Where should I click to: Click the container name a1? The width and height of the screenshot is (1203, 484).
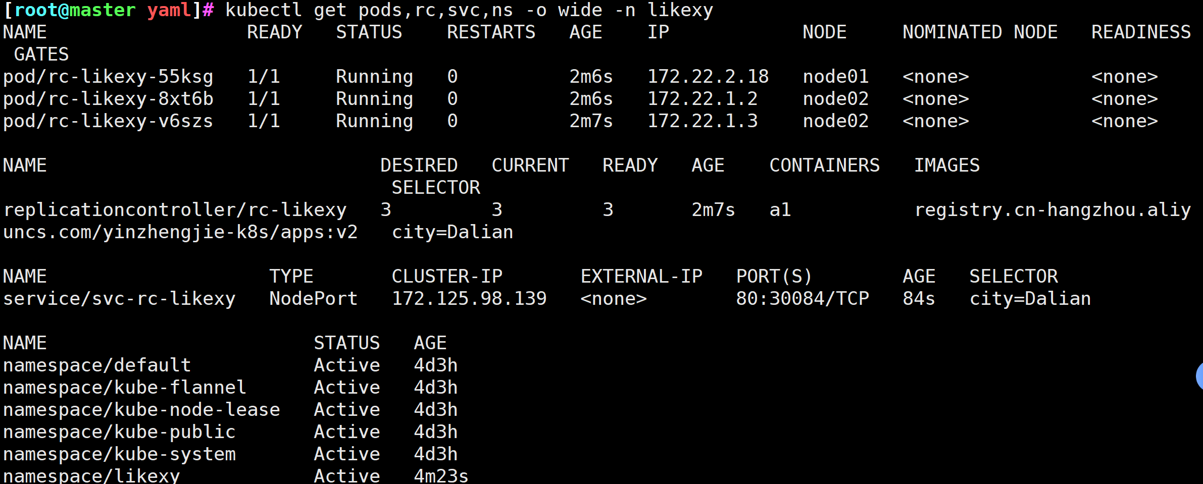point(780,210)
